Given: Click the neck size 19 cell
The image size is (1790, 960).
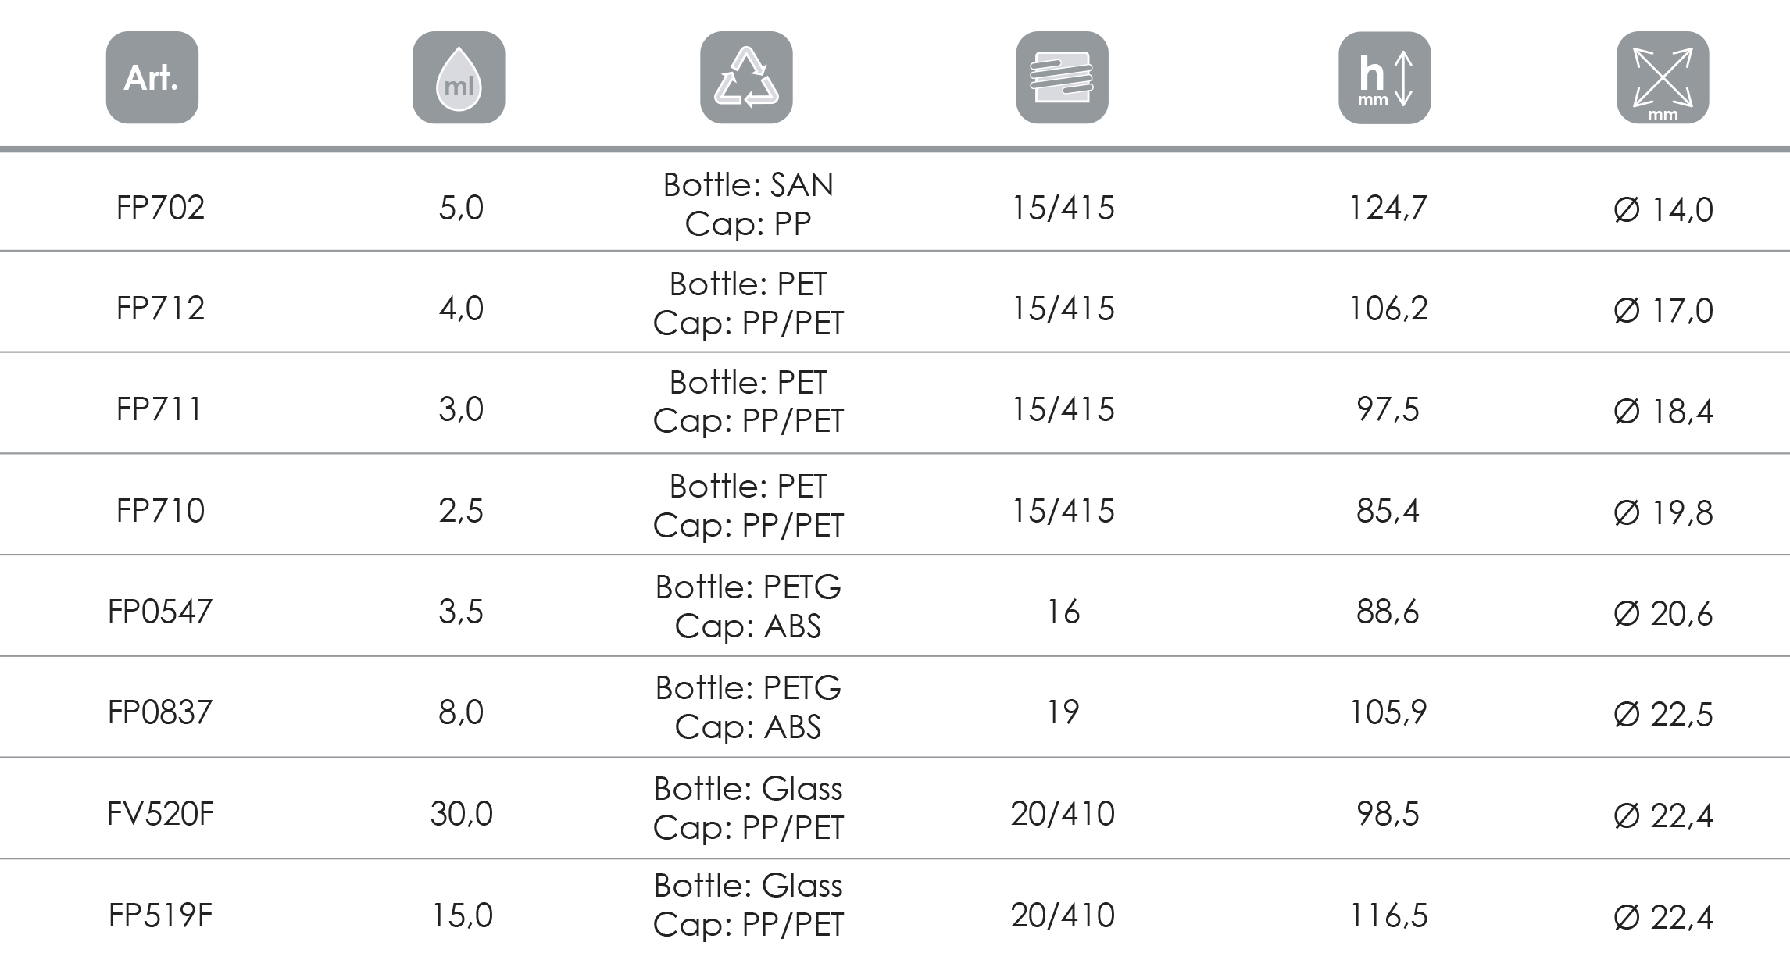Looking at the screenshot, I should [1063, 712].
